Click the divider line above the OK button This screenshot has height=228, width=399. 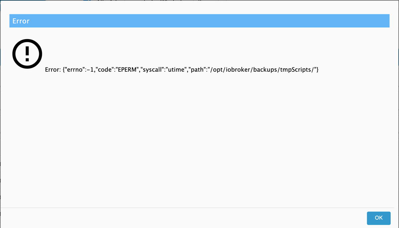click(199, 208)
